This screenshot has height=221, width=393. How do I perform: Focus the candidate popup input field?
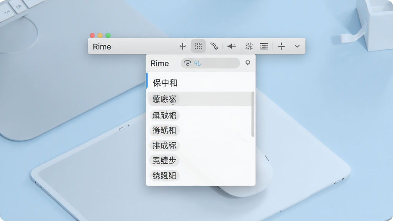(210, 63)
